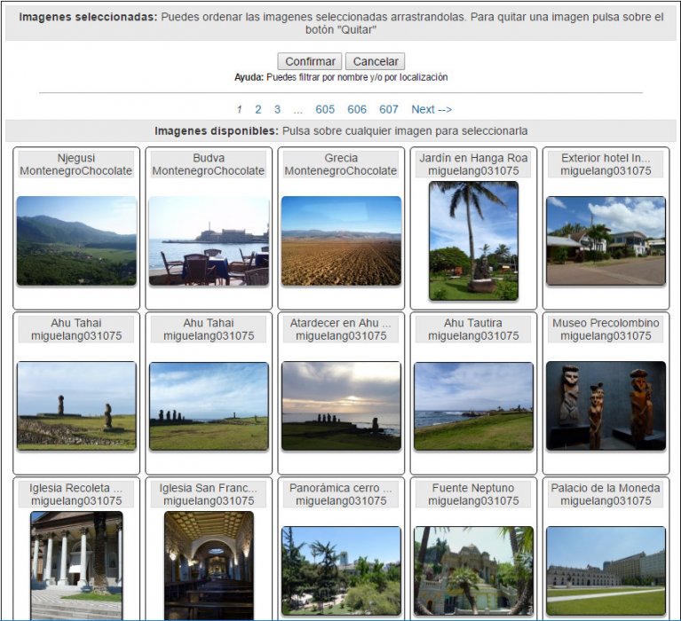681x621 pixels.
Task: Click the Grecia MontenegroChocolate caption
Action: [341, 164]
